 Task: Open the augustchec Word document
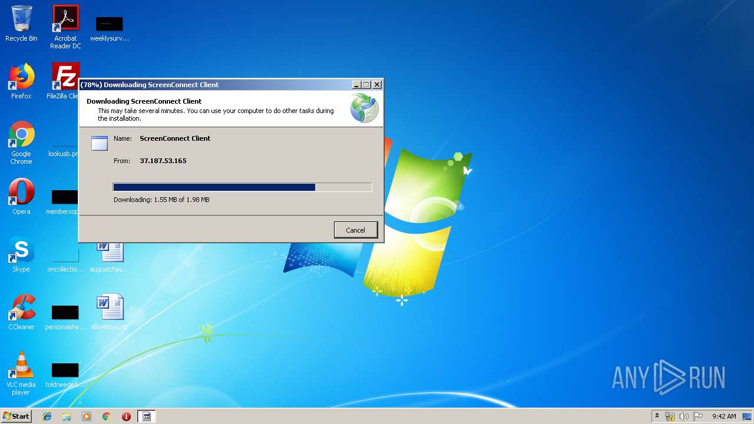pos(110,257)
